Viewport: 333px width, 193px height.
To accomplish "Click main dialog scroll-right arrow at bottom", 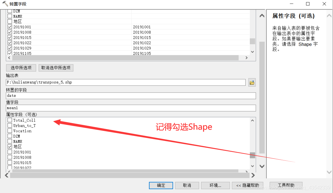I will pyautogui.click(x=253, y=175).
